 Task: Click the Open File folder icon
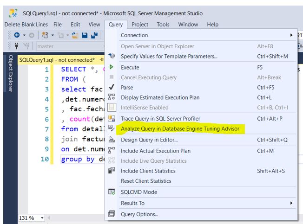(75, 35)
